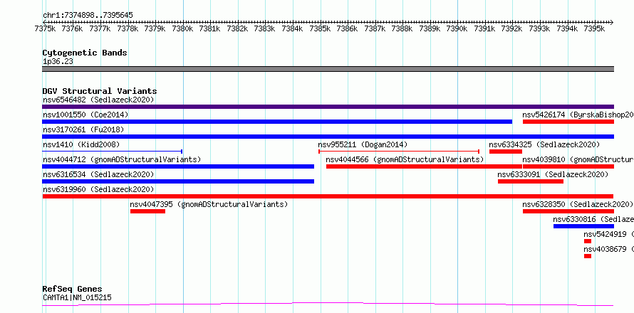Viewport: 634px width, 313px height.
Task: Click the nsv5424919 variant label
Action: coord(608,234)
